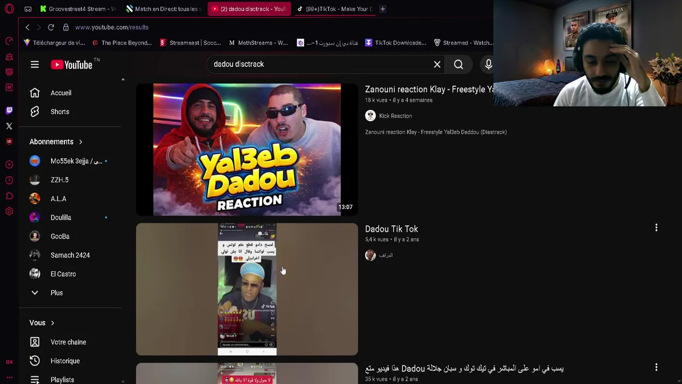Image resolution: width=682 pixels, height=384 pixels.
Task: Open more options for Dadou Tik Tok video
Action: pyautogui.click(x=656, y=228)
